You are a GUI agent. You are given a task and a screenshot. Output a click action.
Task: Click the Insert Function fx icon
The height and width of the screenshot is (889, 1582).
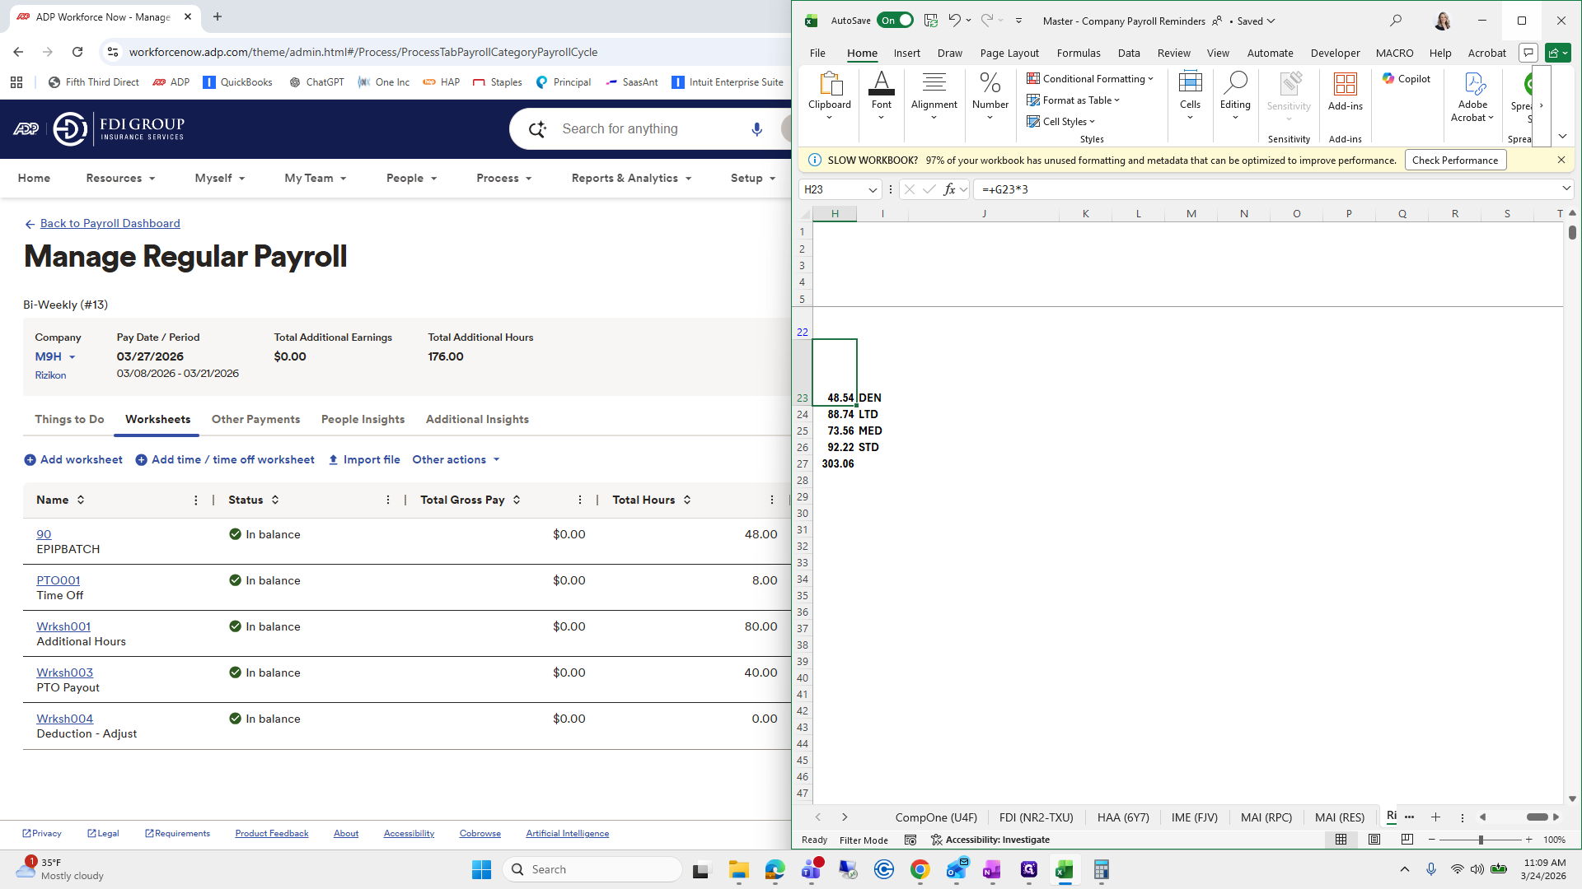[949, 189]
